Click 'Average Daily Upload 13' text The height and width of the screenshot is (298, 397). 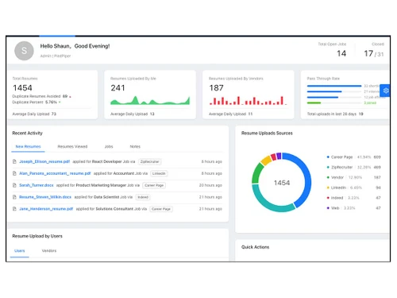click(133, 114)
